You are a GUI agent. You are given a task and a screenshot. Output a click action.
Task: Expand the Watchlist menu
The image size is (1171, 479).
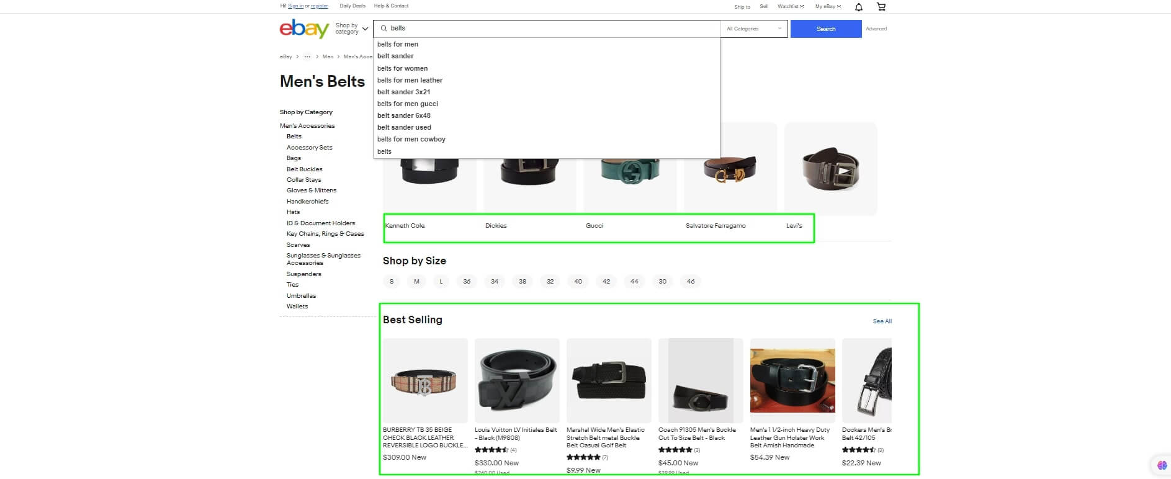791,6
